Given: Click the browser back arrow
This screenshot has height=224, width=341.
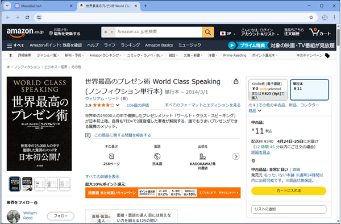Looking at the screenshot, I should click(8, 18).
